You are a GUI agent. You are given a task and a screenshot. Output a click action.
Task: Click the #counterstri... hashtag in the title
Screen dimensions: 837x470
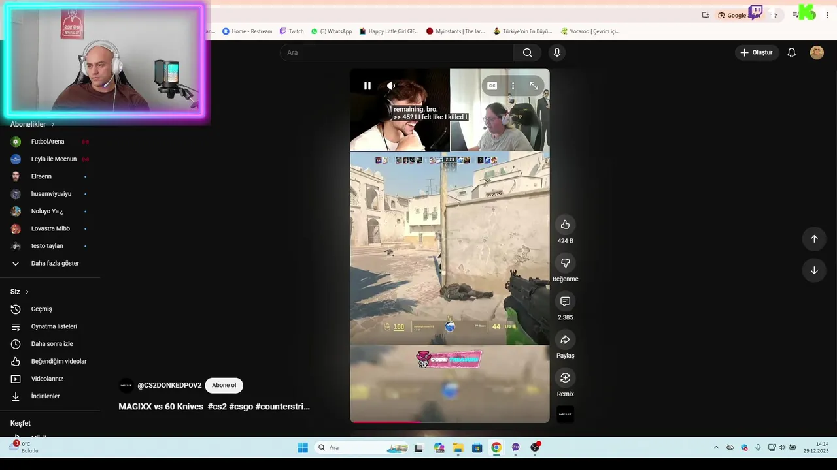(x=282, y=406)
